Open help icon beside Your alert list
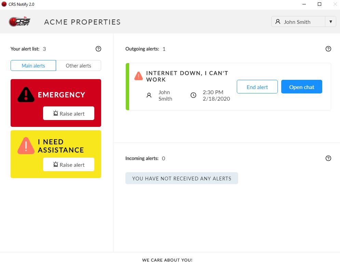The height and width of the screenshot is (266, 340). coord(98,49)
